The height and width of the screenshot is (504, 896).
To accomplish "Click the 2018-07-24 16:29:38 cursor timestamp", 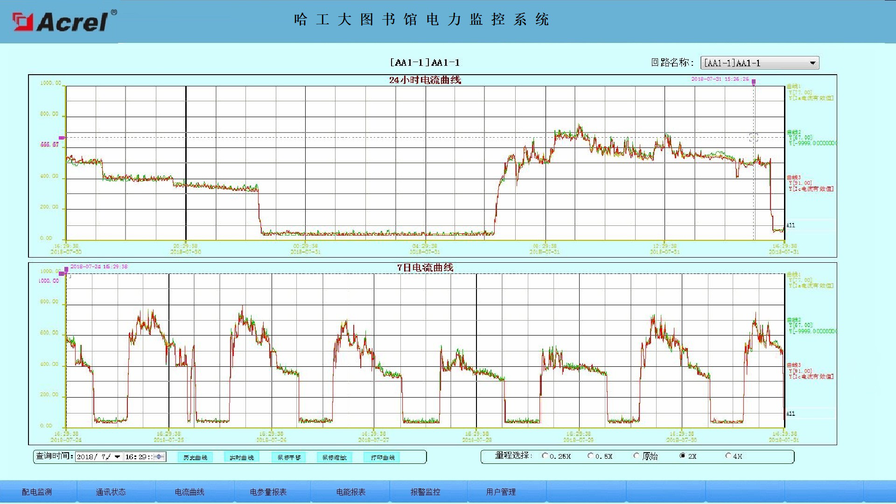I will pyautogui.click(x=99, y=266).
